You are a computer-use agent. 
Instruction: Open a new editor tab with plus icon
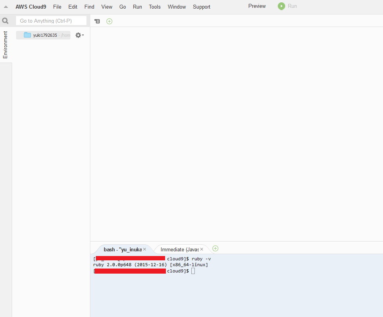110,21
